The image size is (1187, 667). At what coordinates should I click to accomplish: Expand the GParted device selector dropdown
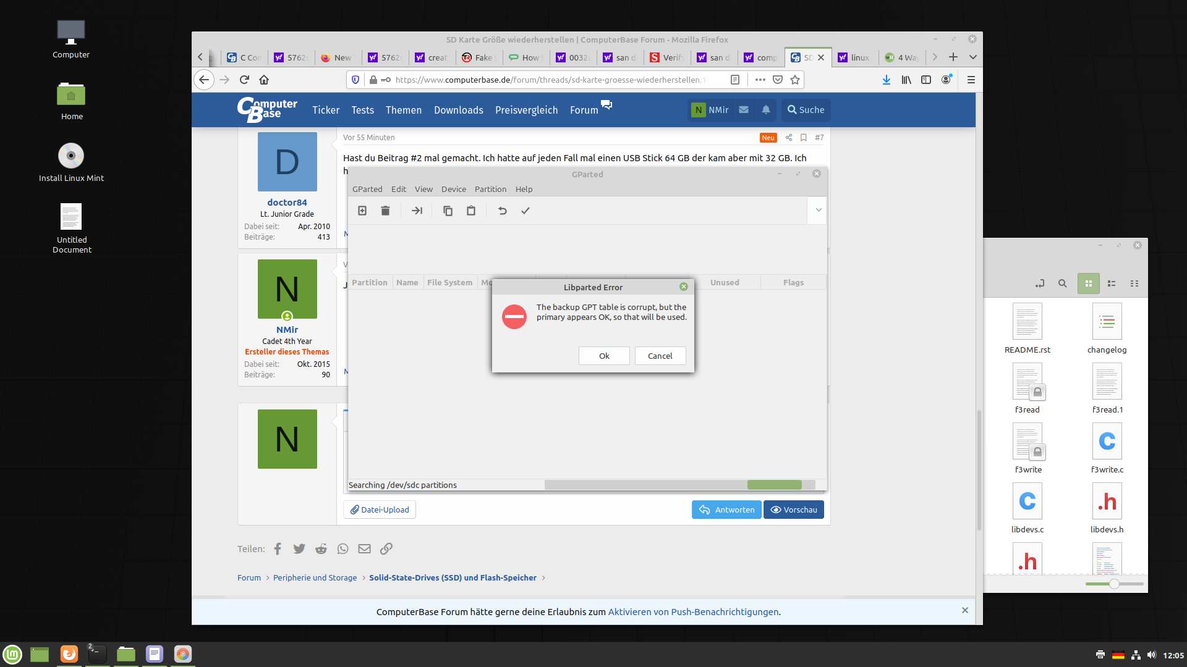coord(818,211)
